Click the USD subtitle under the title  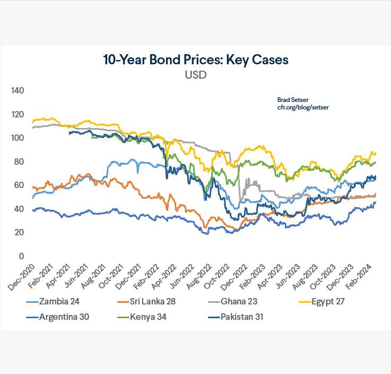(195, 75)
